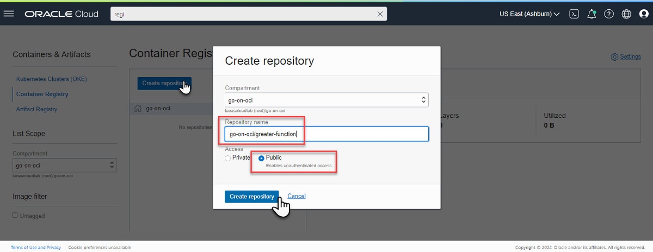
Task: View announcements bell icon
Action: pyautogui.click(x=592, y=14)
